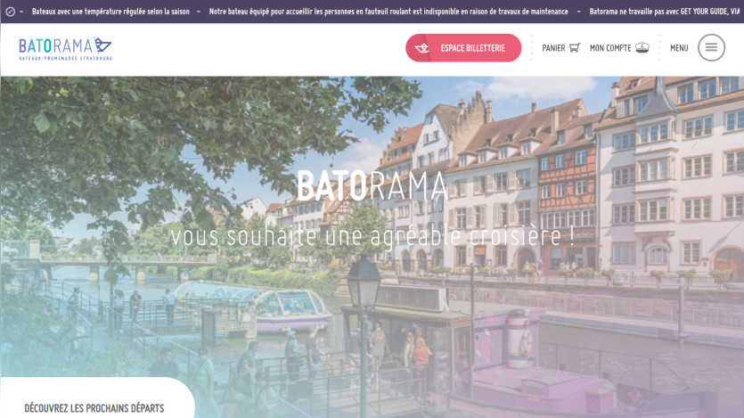This screenshot has height=418, width=744.
Task: Click the BATORAMA hero title
Action: click(x=372, y=185)
